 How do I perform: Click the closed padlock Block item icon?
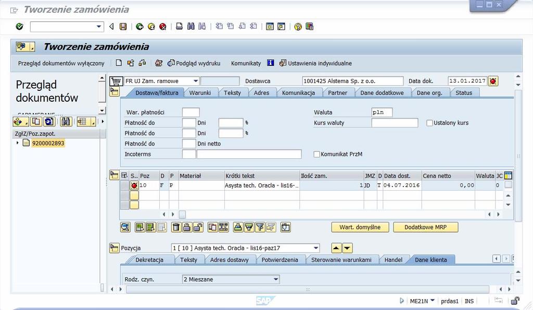point(187,227)
